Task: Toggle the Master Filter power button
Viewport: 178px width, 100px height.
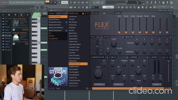Action: 91,57
